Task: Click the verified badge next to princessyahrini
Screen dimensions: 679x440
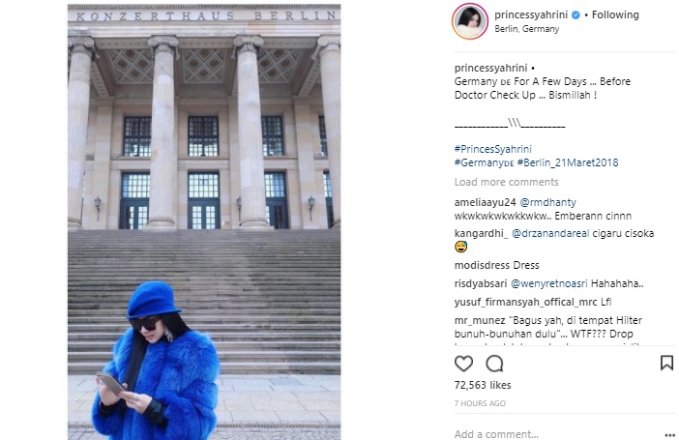Action: tap(576, 15)
